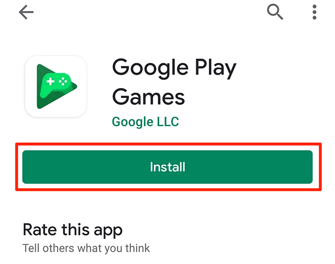Screen dimensions: 335x264
Task: Install Google Play Games
Action: point(167,167)
